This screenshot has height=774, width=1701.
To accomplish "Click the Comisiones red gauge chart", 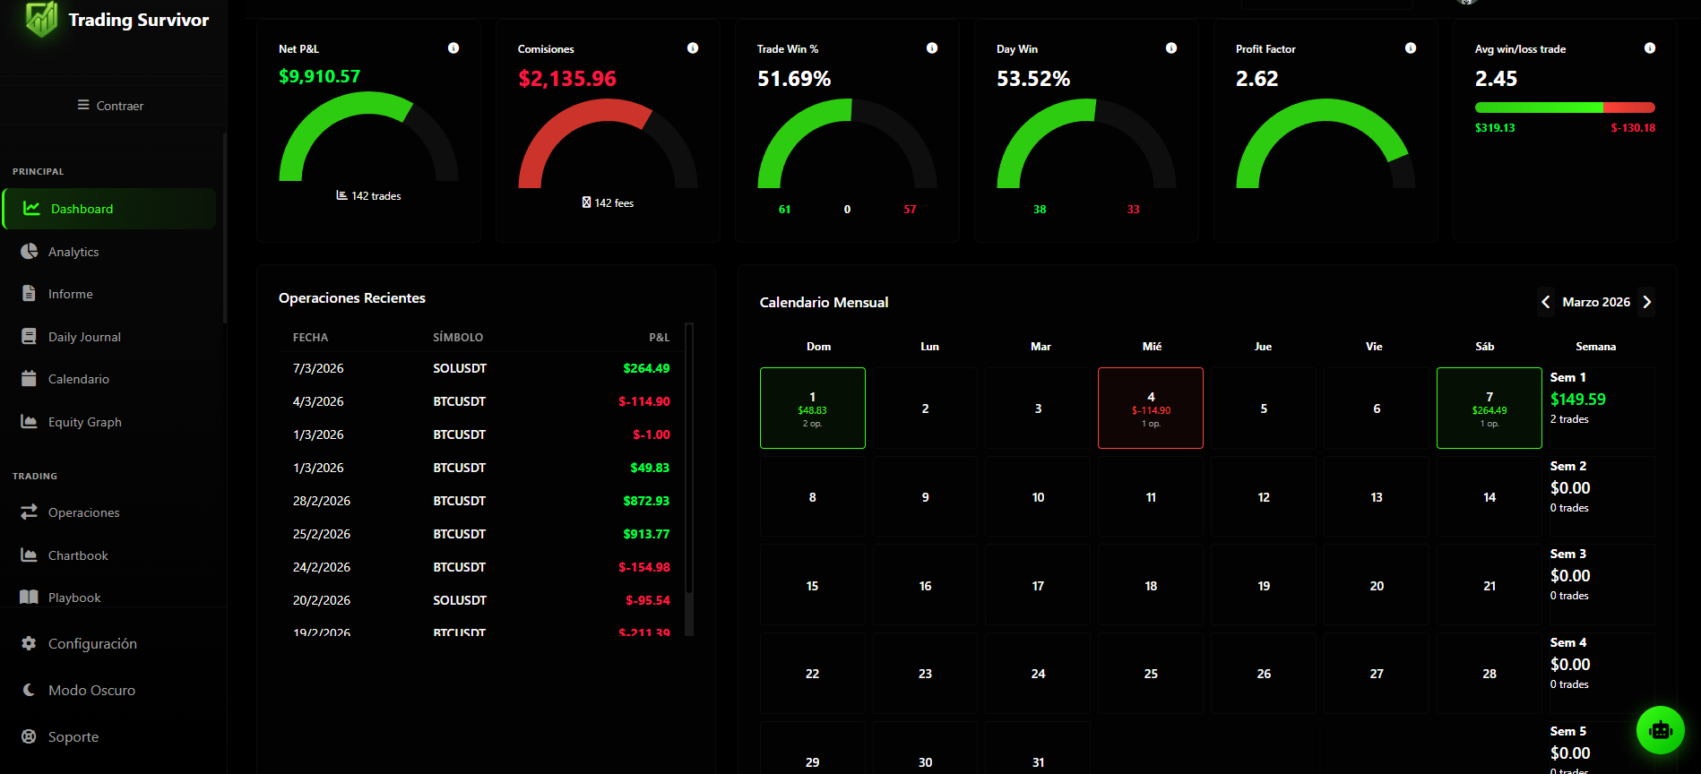I will click(x=608, y=143).
